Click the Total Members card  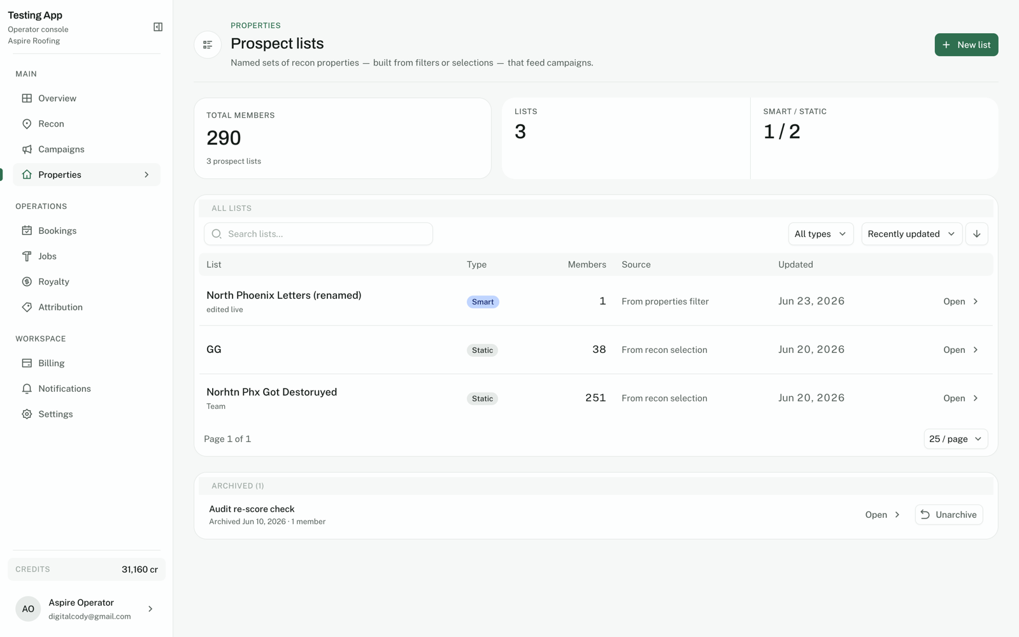pos(343,138)
